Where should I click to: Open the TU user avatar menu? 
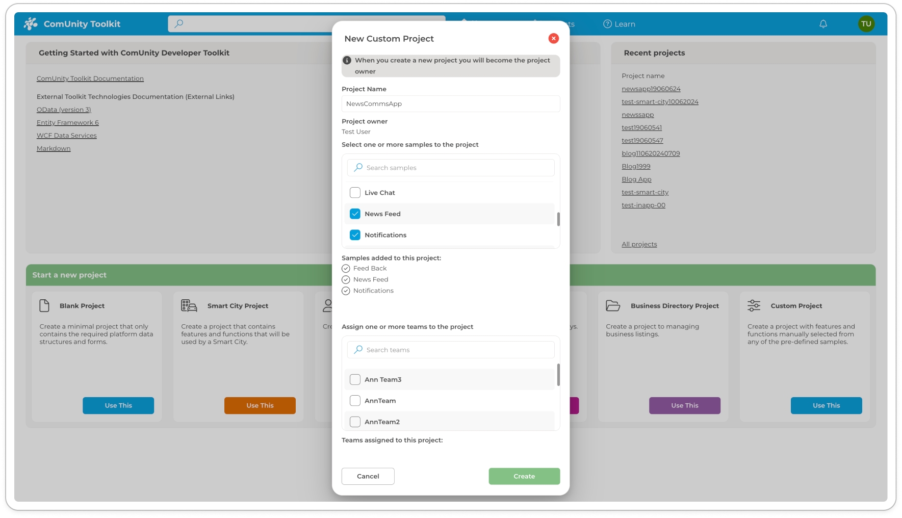(x=866, y=24)
